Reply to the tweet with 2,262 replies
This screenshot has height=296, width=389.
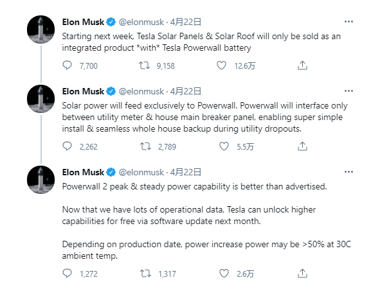(x=68, y=146)
